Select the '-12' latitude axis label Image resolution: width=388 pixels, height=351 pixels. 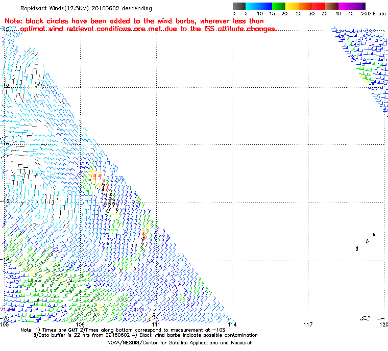[5, 86]
